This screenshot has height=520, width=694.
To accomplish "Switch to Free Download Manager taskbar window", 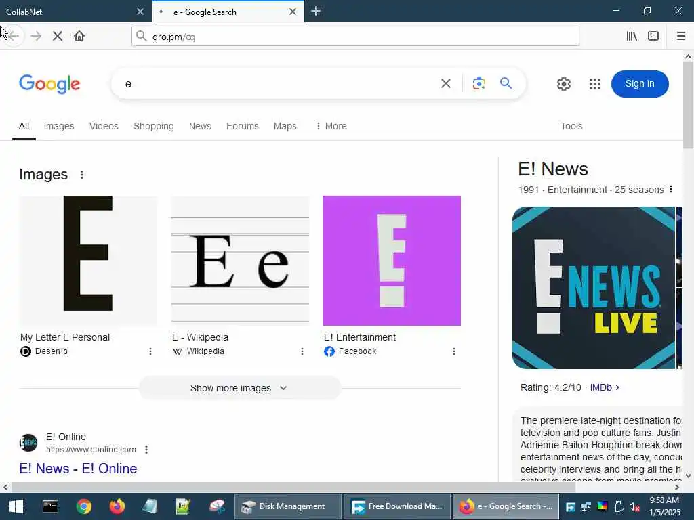I will click(x=397, y=506).
